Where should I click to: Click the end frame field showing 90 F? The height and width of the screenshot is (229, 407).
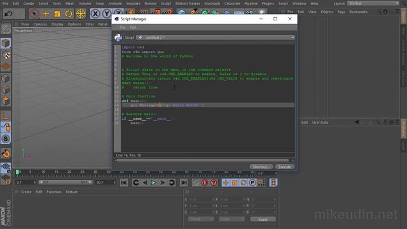106,183
